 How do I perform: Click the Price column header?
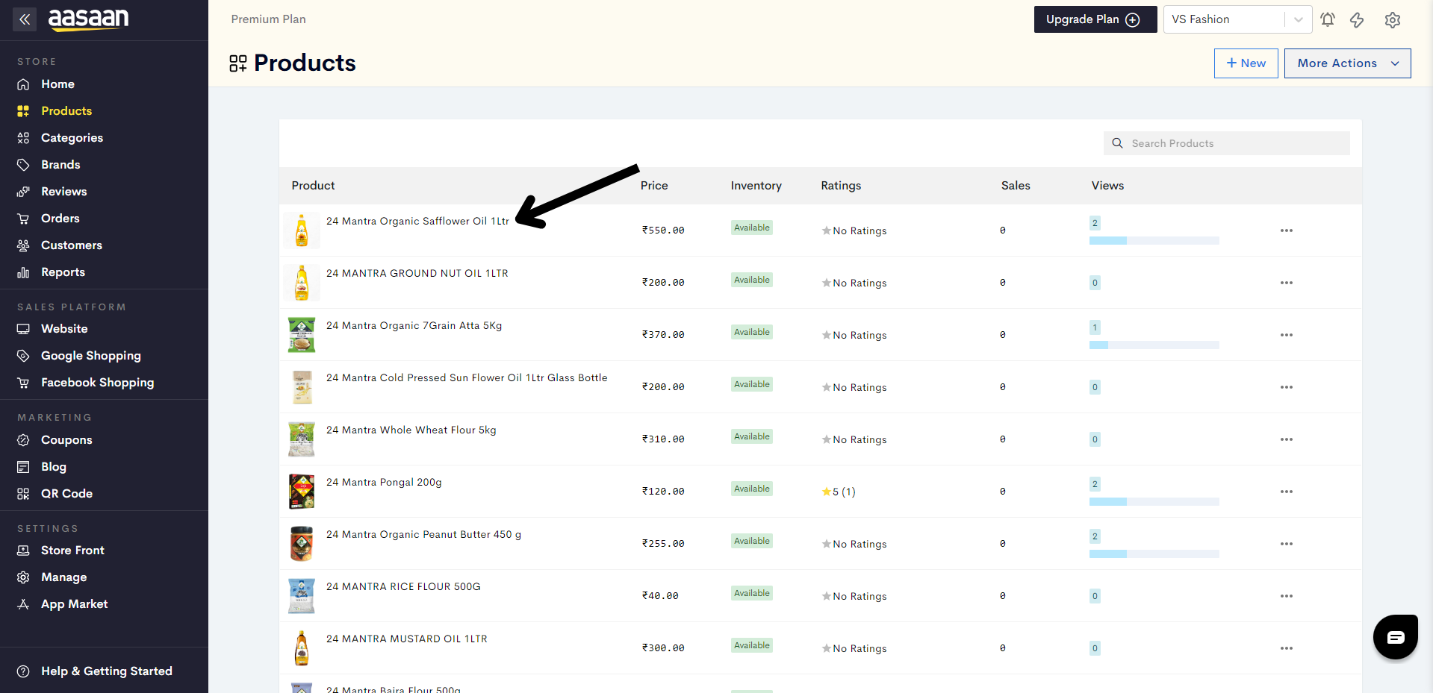pos(654,185)
